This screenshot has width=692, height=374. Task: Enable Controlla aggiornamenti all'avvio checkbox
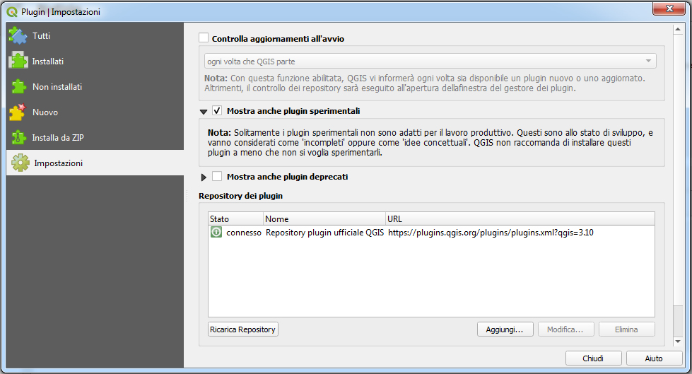(x=204, y=38)
